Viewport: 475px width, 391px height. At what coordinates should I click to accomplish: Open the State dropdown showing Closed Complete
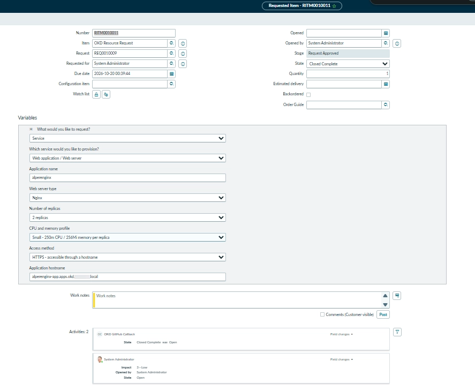point(348,64)
